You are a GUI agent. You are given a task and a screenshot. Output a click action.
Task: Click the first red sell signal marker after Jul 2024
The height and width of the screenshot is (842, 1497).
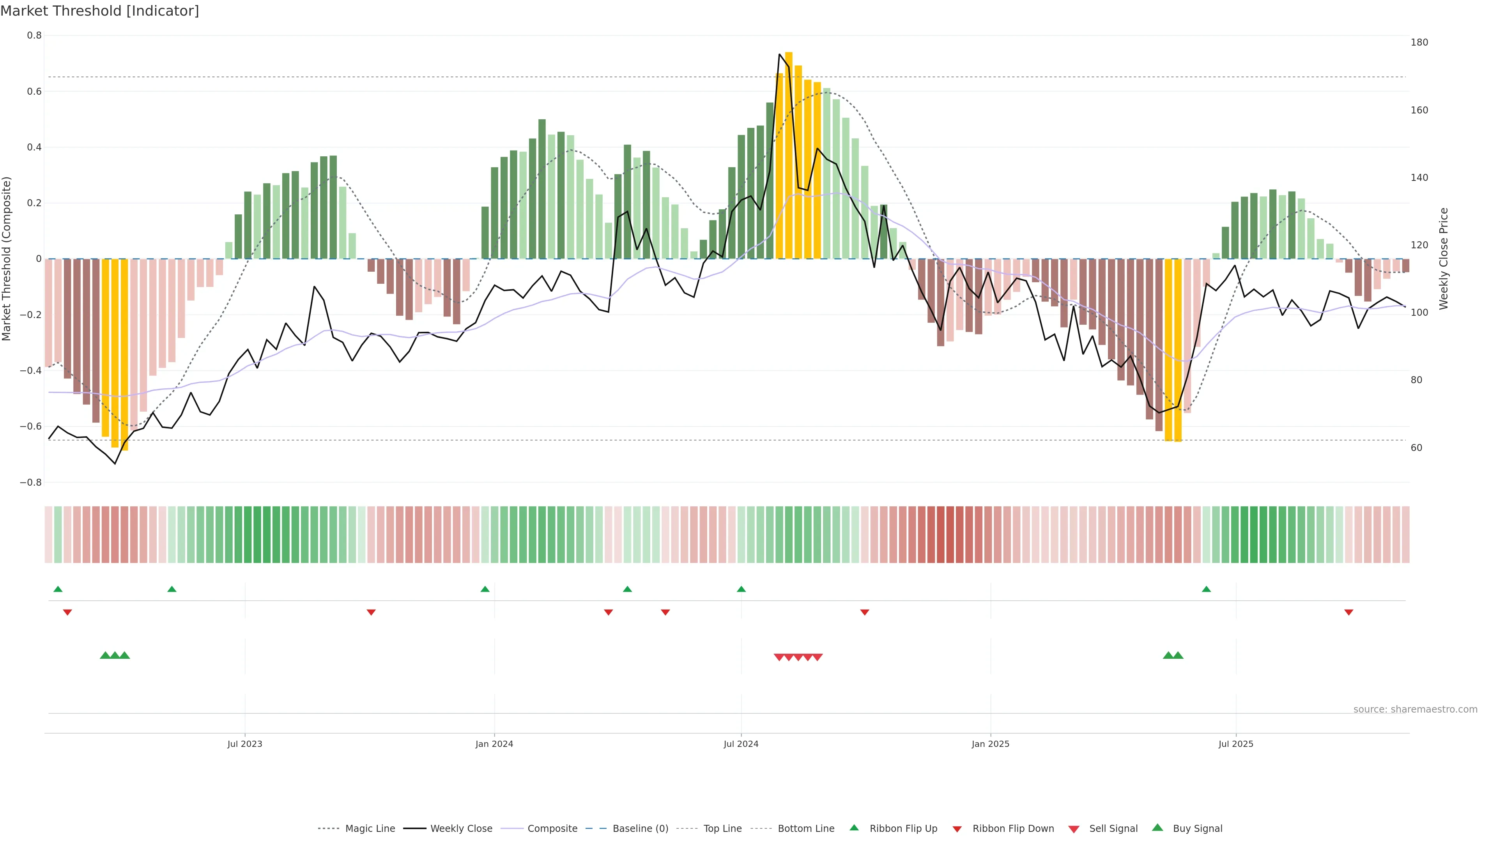click(779, 657)
